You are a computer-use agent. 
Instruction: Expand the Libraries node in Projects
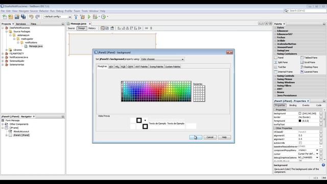pyautogui.click(x=7, y=50)
